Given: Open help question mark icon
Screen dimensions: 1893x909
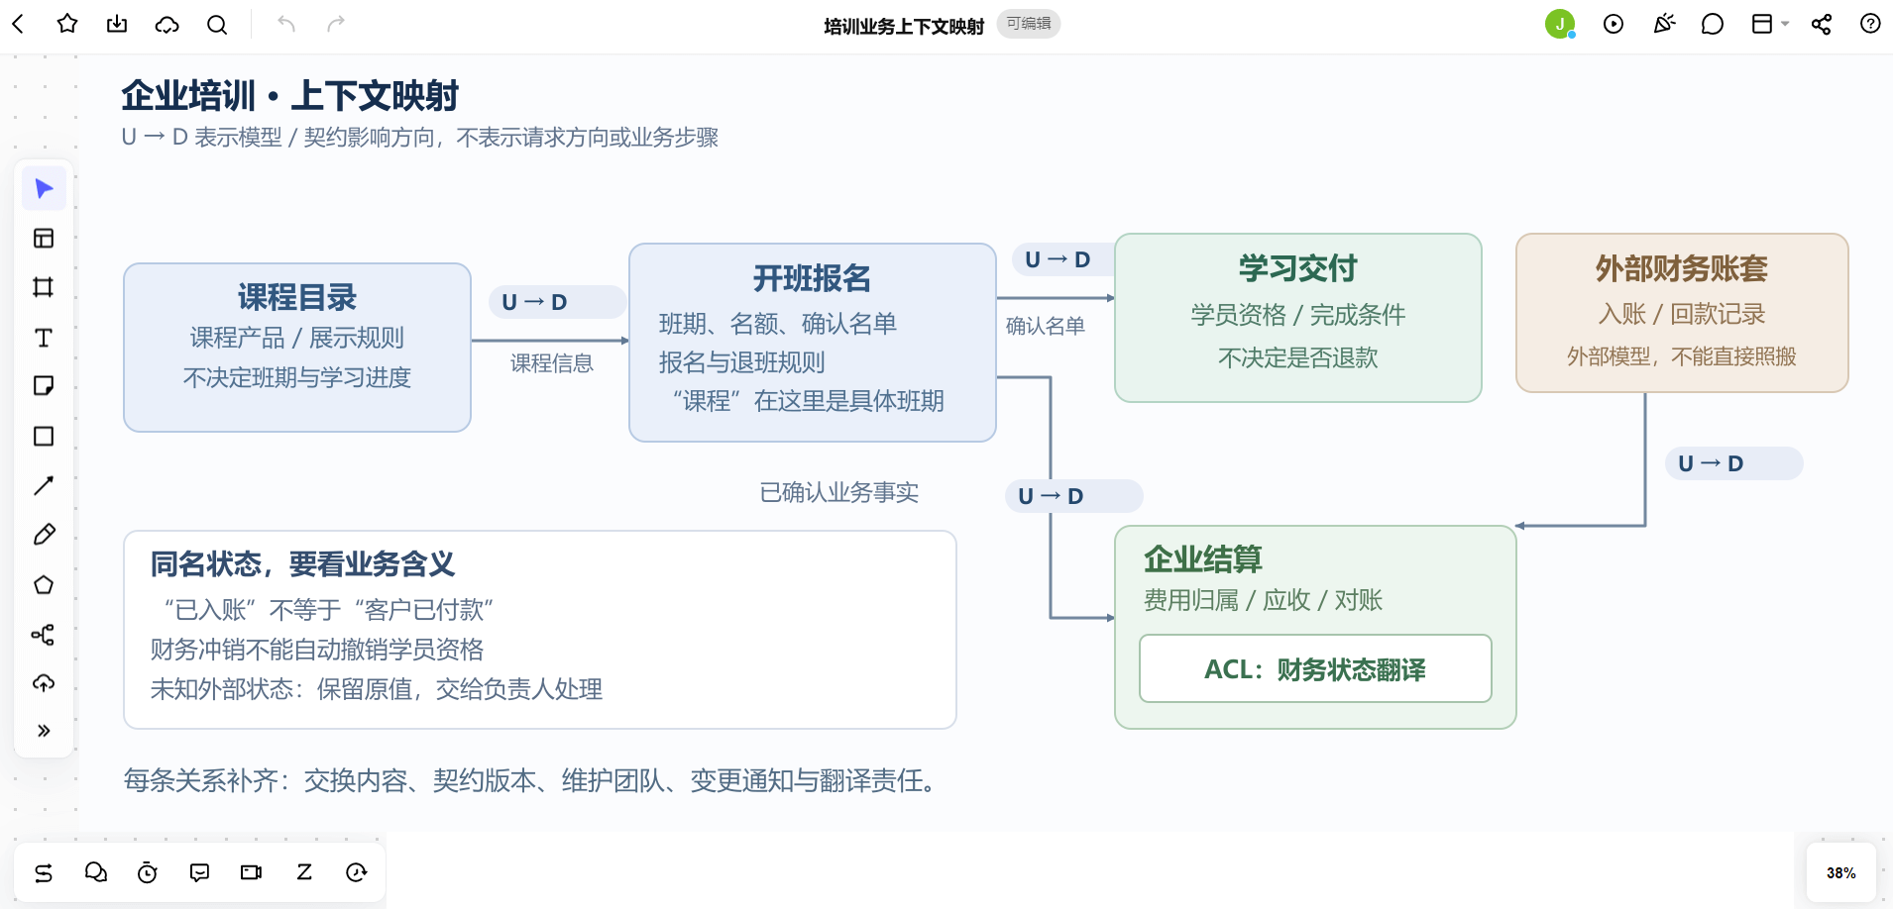Looking at the screenshot, I should coord(1870,24).
